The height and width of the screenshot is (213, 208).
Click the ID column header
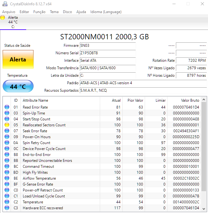[16, 100]
